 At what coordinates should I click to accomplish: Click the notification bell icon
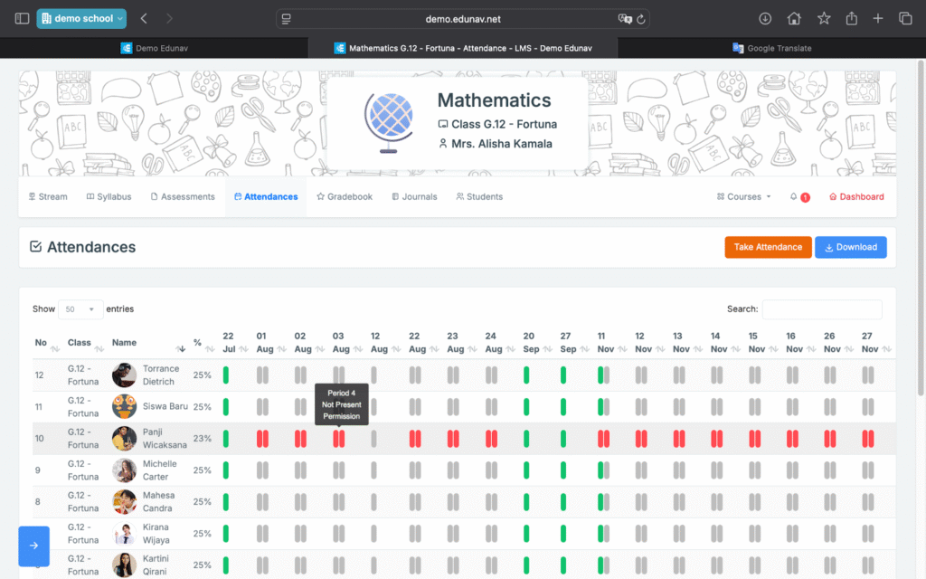coord(794,196)
